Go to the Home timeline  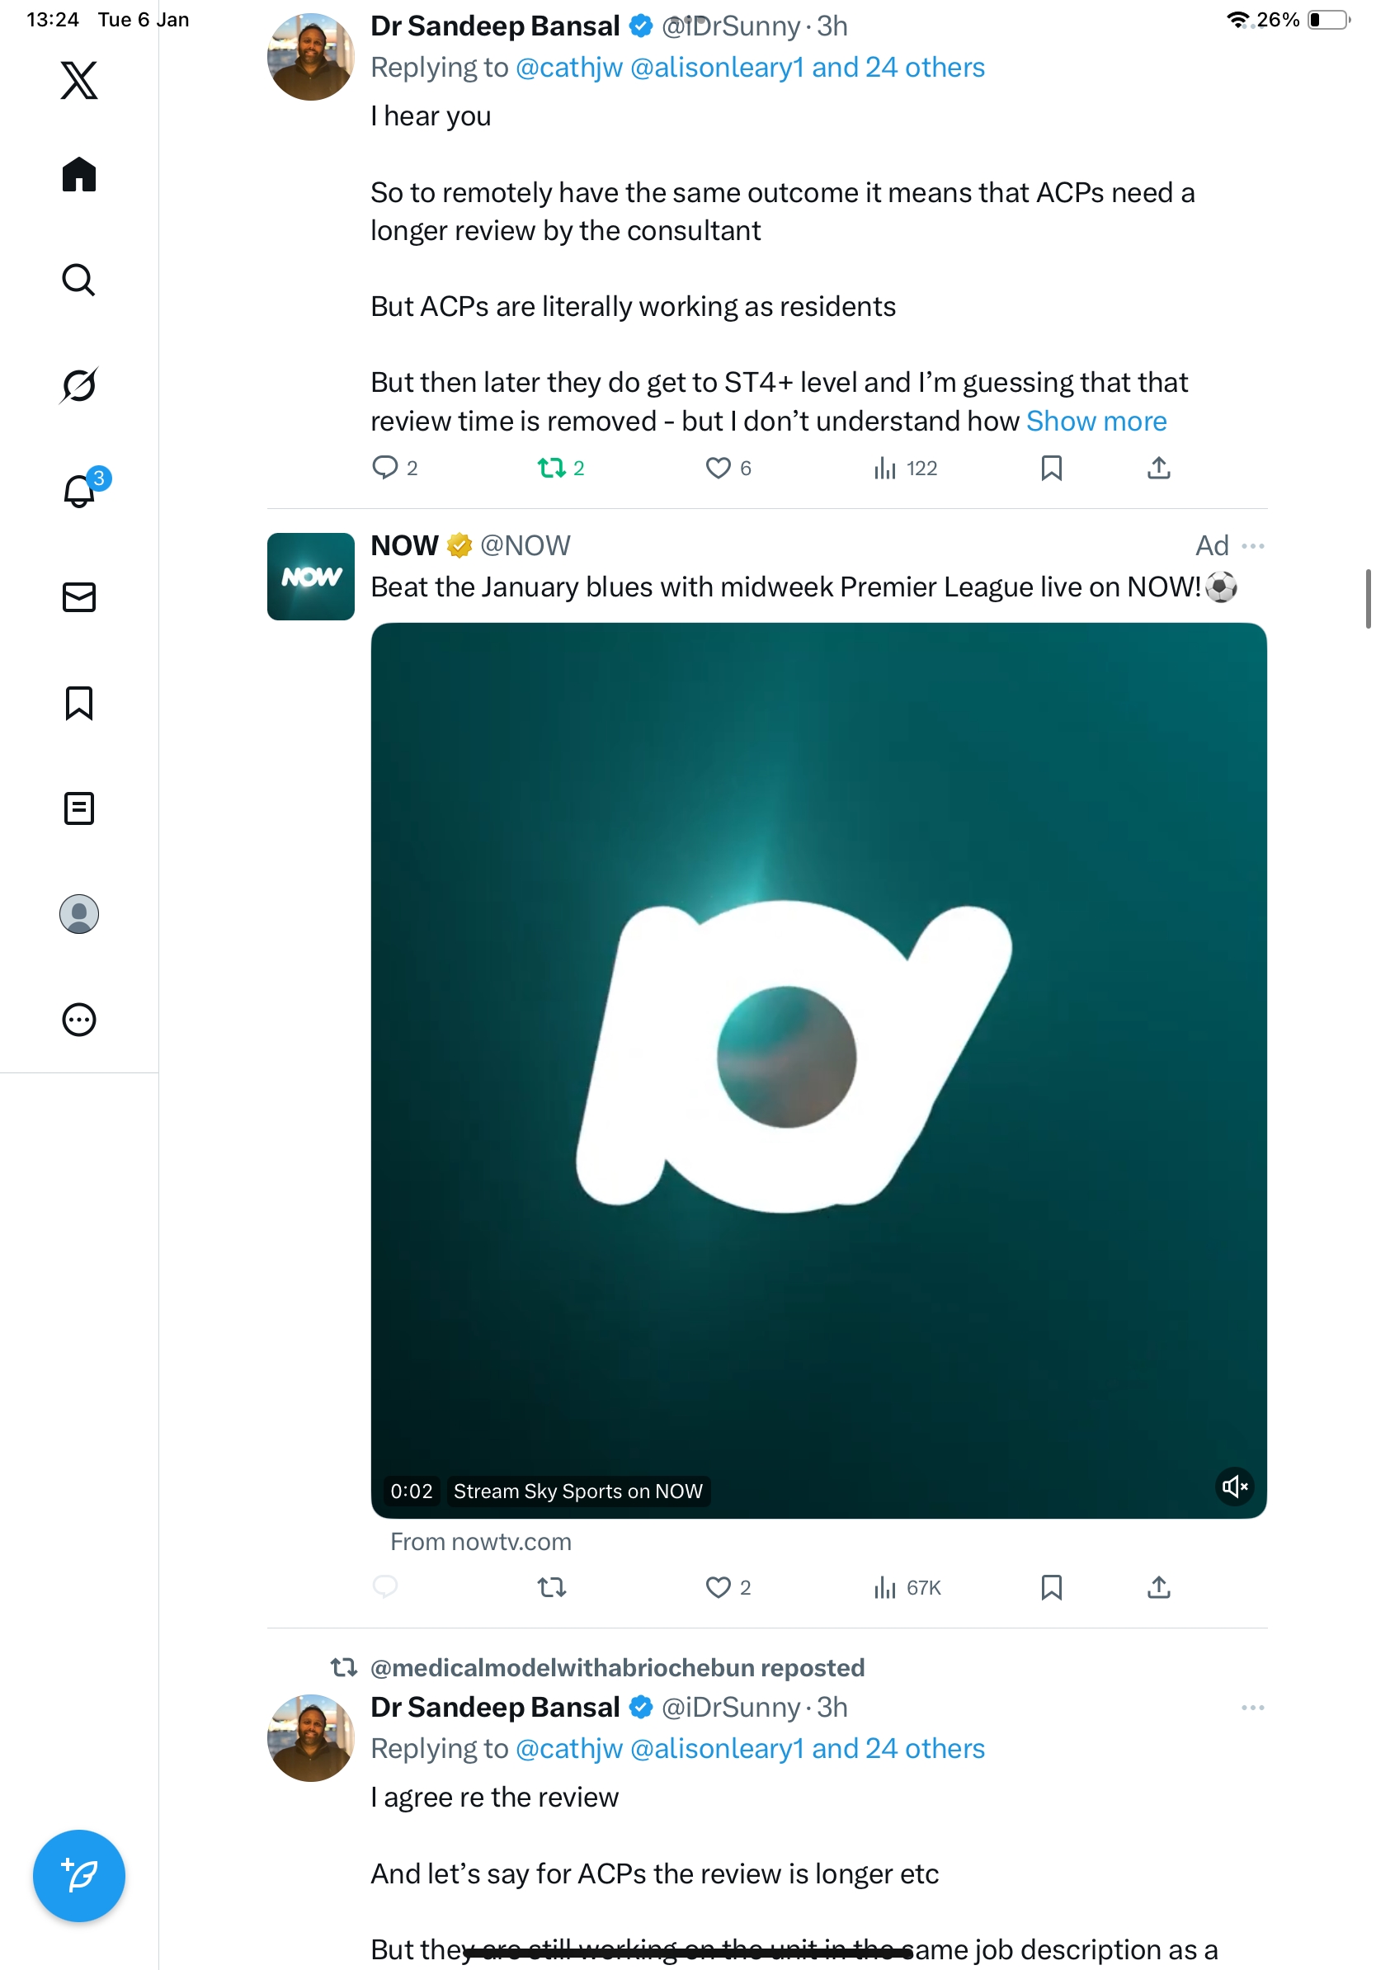tap(79, 175)
